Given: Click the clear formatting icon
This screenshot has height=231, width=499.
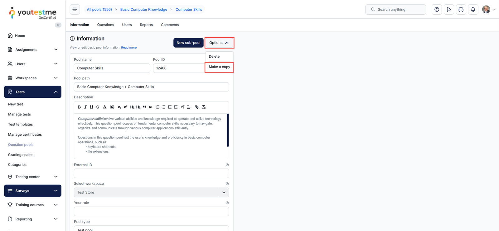Looking at the screenshot, I should (x=204, y=107).
